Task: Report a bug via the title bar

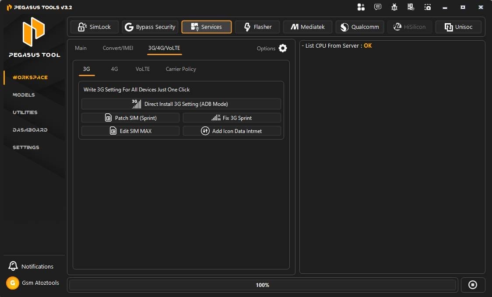Action: pyautogui.click(x=394, y=7)
